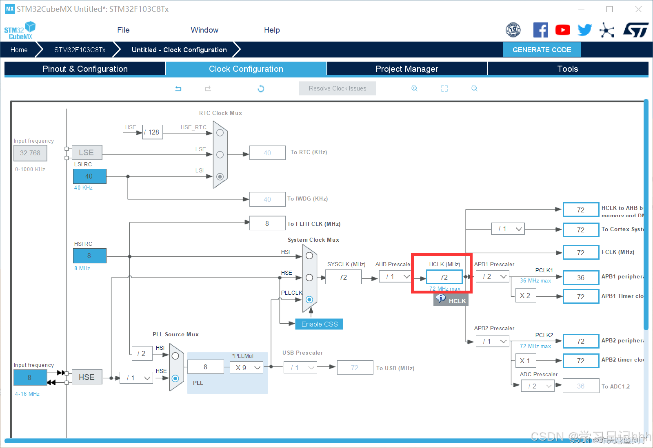Click the To FLITFCLK value box
The image size is (653, 448).
pos(267,223)
